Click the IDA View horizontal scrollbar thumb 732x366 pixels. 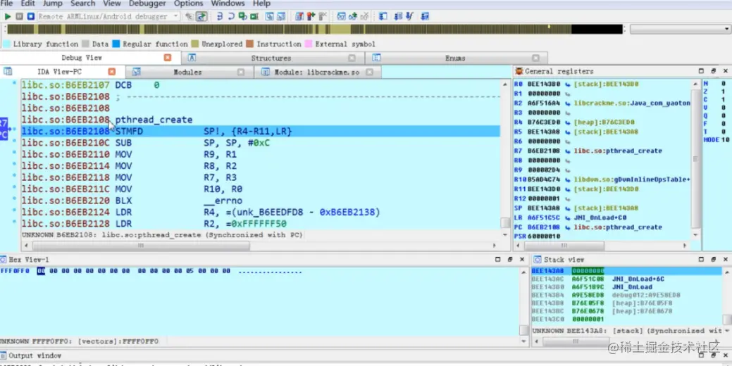point(140,245)
